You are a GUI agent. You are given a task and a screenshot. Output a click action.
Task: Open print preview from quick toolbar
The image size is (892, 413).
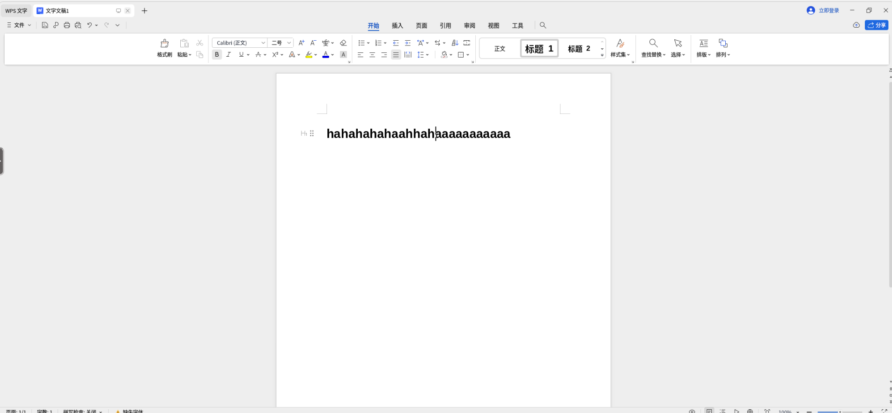(x=78, y=25)
